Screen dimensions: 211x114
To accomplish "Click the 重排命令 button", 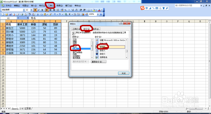I will click(99, 62).
